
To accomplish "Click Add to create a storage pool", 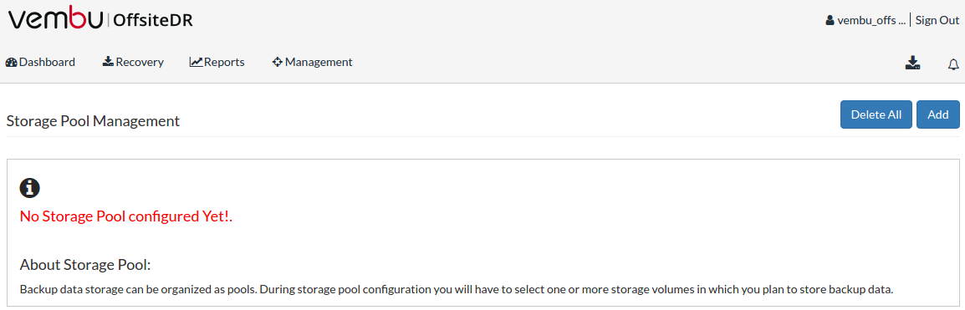I will coord(938,114).
